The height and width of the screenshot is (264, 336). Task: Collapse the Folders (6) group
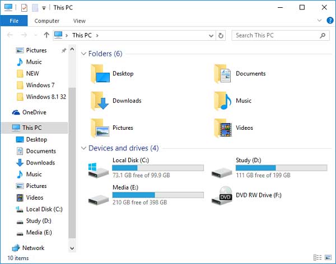coord(83,54)
